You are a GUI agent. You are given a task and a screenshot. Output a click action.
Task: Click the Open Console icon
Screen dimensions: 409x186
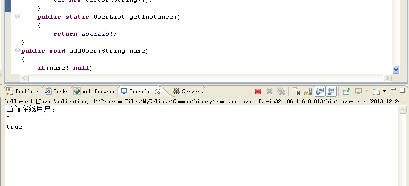point(376,91)
